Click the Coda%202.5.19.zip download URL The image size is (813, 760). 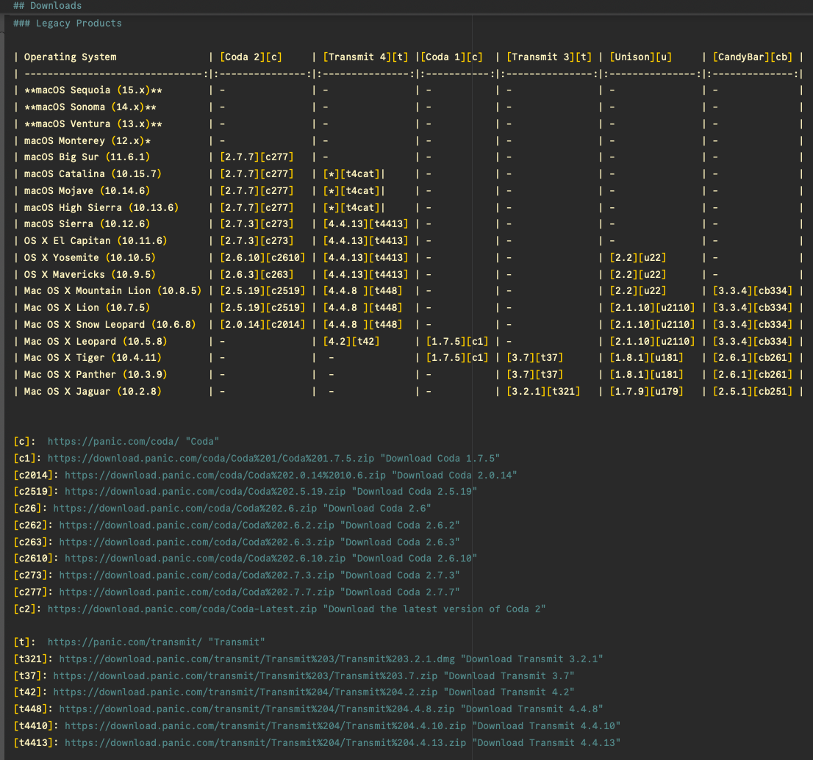pos(205,492)
